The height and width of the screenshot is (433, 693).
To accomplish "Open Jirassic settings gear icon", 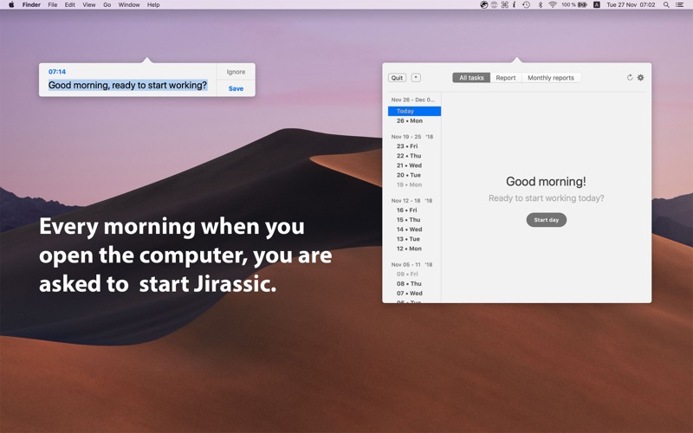I will 640,78.
